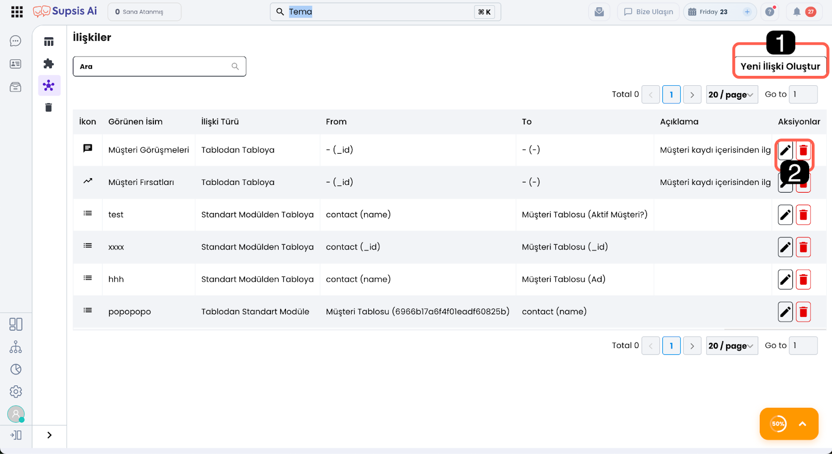The height and width of the screenshot is (454, 832).
Task: Click the Bize Ulaşın button
Action: pyautogui.click(x=648, y=12)
